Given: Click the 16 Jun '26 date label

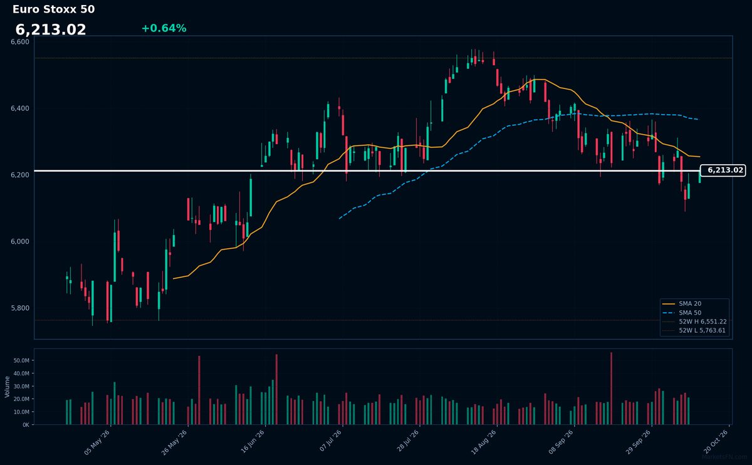Looking at the screenshot, I should click(252, 442).
